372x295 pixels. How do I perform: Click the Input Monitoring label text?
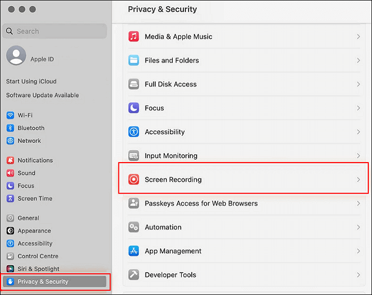coord(171,156)
